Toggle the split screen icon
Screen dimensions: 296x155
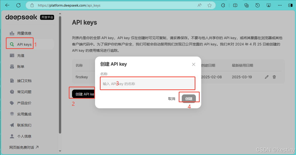(235, 5)
